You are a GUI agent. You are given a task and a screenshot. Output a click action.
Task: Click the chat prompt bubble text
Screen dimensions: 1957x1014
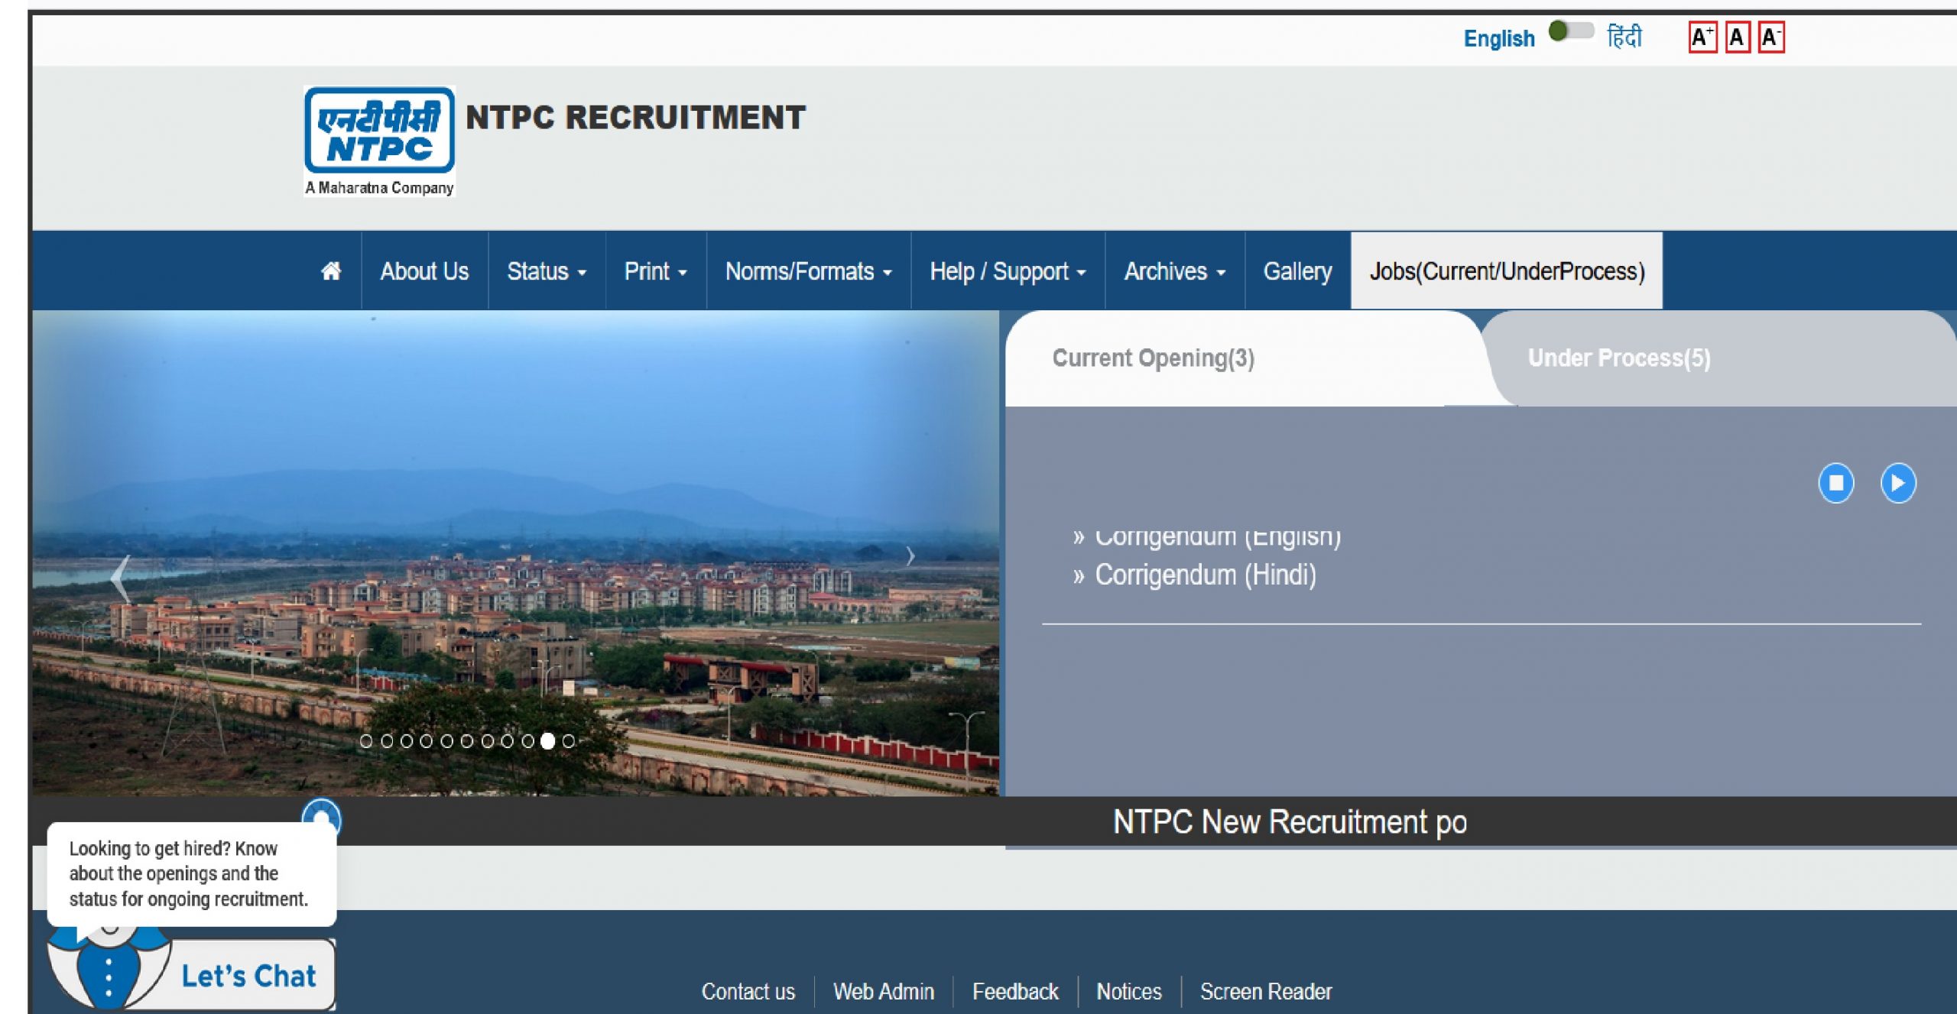click(188, 873)
